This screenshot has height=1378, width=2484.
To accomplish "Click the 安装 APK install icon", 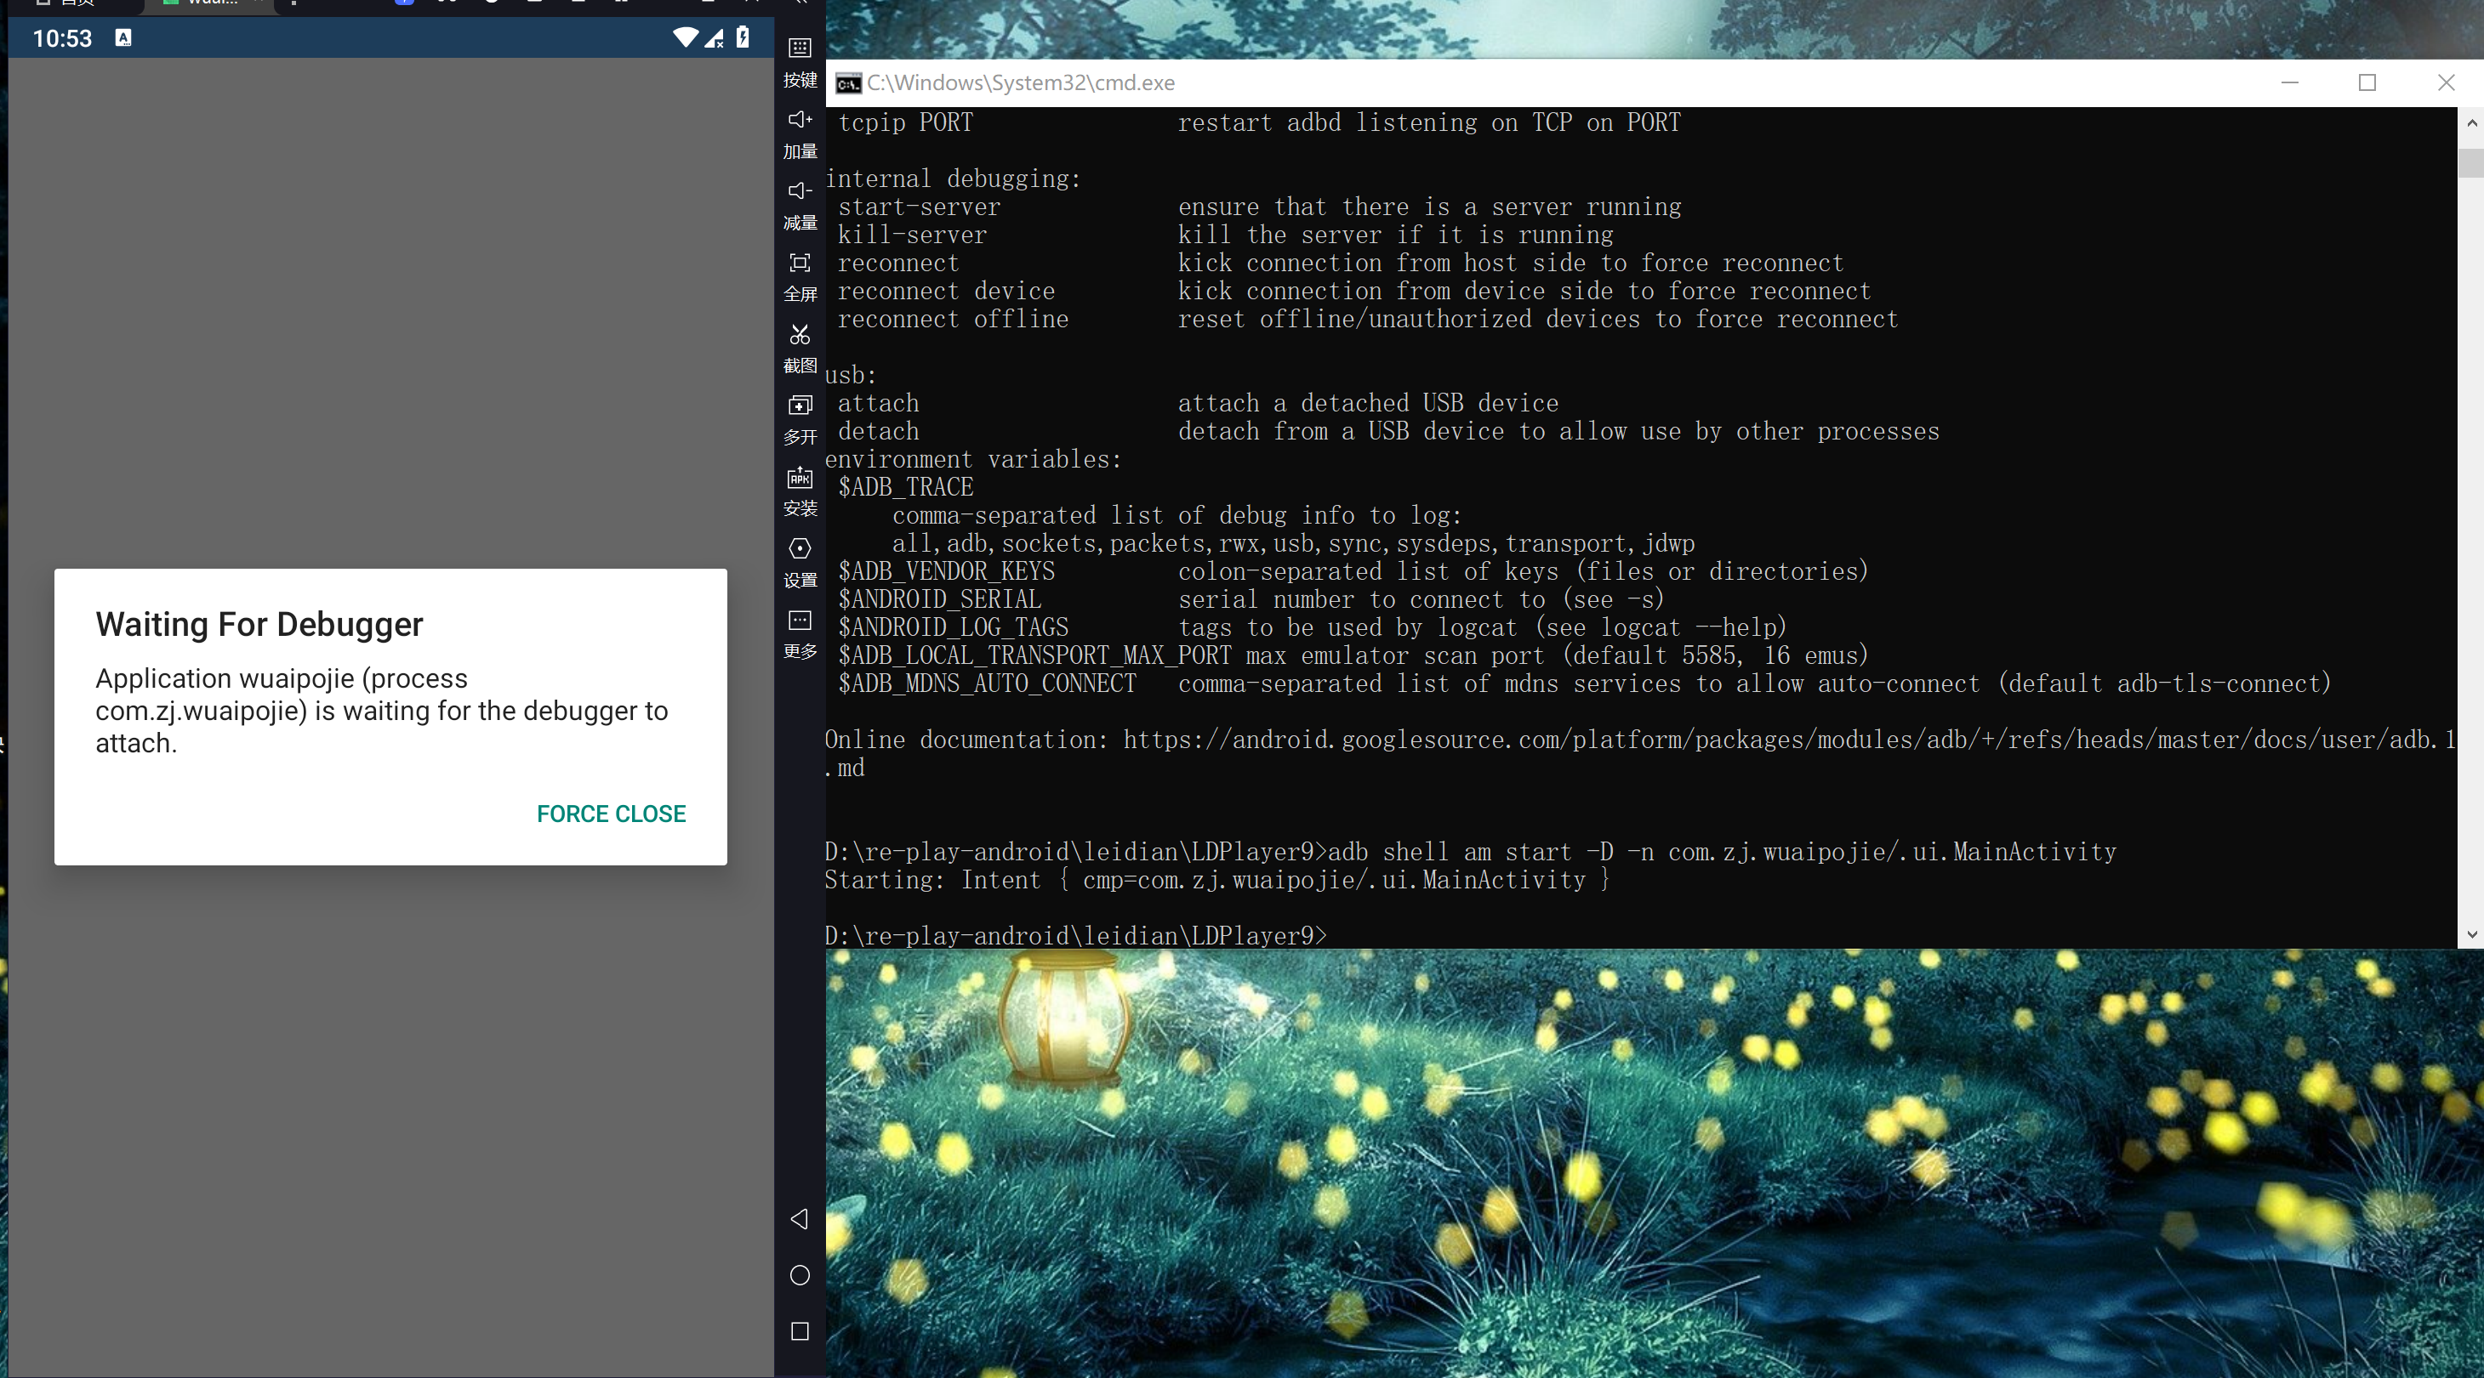I will 800,477.
